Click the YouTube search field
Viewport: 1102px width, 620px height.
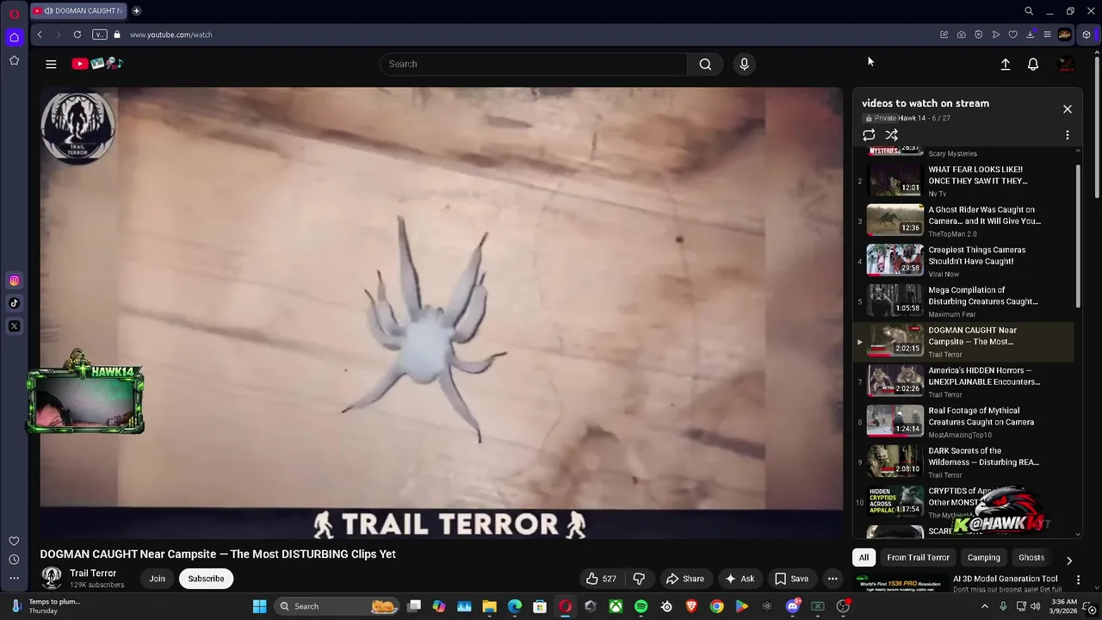[x=534, y=64]
